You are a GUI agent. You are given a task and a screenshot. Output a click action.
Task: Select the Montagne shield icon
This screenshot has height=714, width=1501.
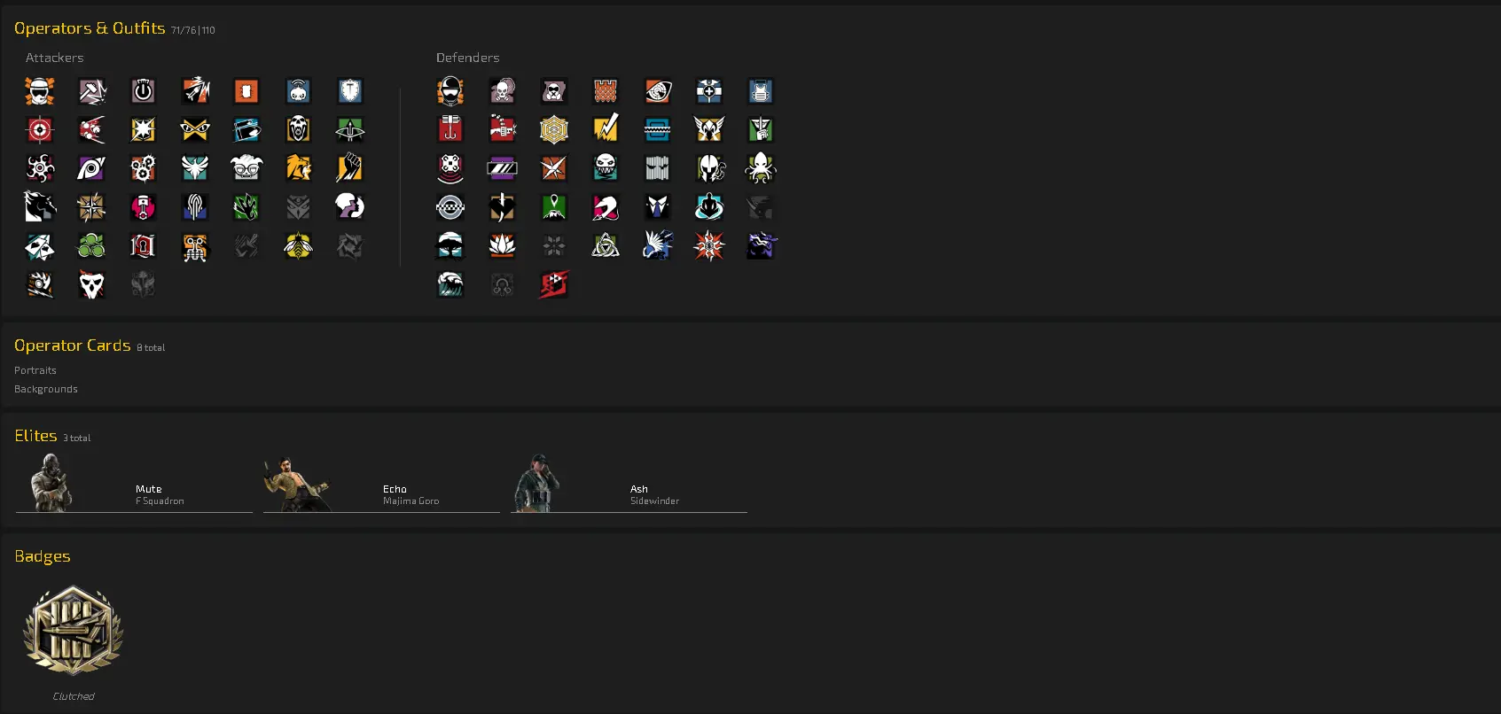tap(350, 90)
